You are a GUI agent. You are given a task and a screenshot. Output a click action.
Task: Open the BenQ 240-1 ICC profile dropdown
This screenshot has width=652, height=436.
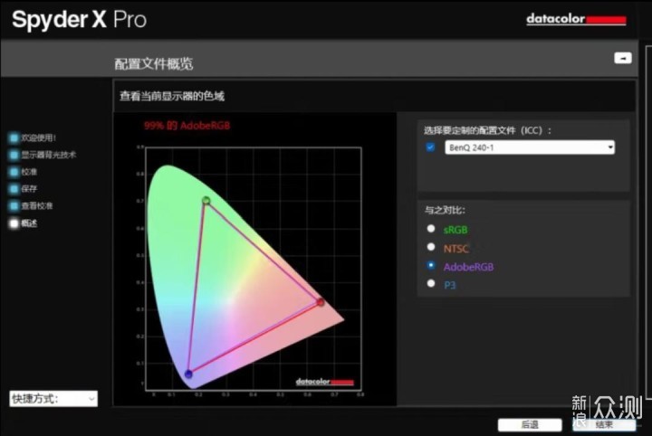click(530, 147)
